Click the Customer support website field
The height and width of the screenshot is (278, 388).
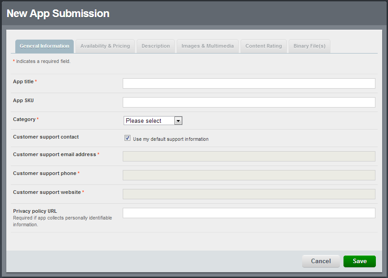pos(249,194)
